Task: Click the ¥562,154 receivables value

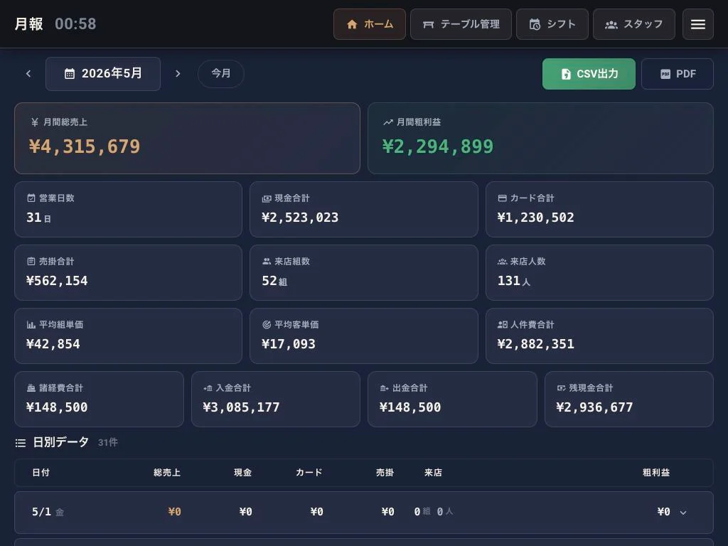Action: coord(57,280)
